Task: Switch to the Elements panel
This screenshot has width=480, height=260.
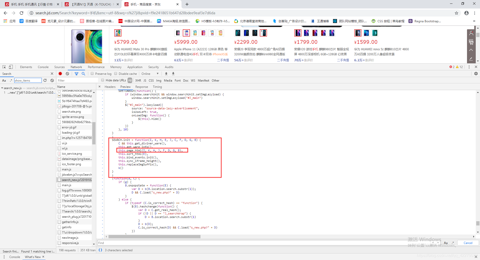Action: (x=26, y=67)
